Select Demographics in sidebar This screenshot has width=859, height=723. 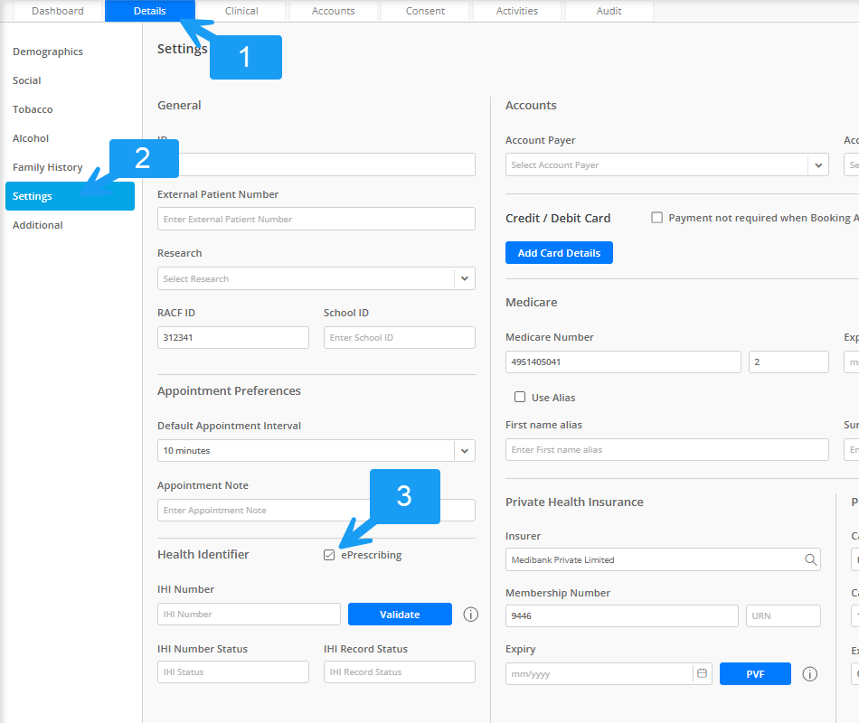pyautogui.click(x=48, y=52)
